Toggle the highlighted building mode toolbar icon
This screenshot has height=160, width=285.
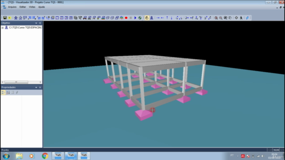point(147,18)
